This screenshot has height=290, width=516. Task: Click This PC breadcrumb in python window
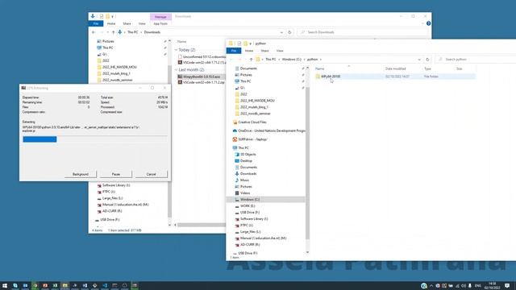click(x=271, y=60)
